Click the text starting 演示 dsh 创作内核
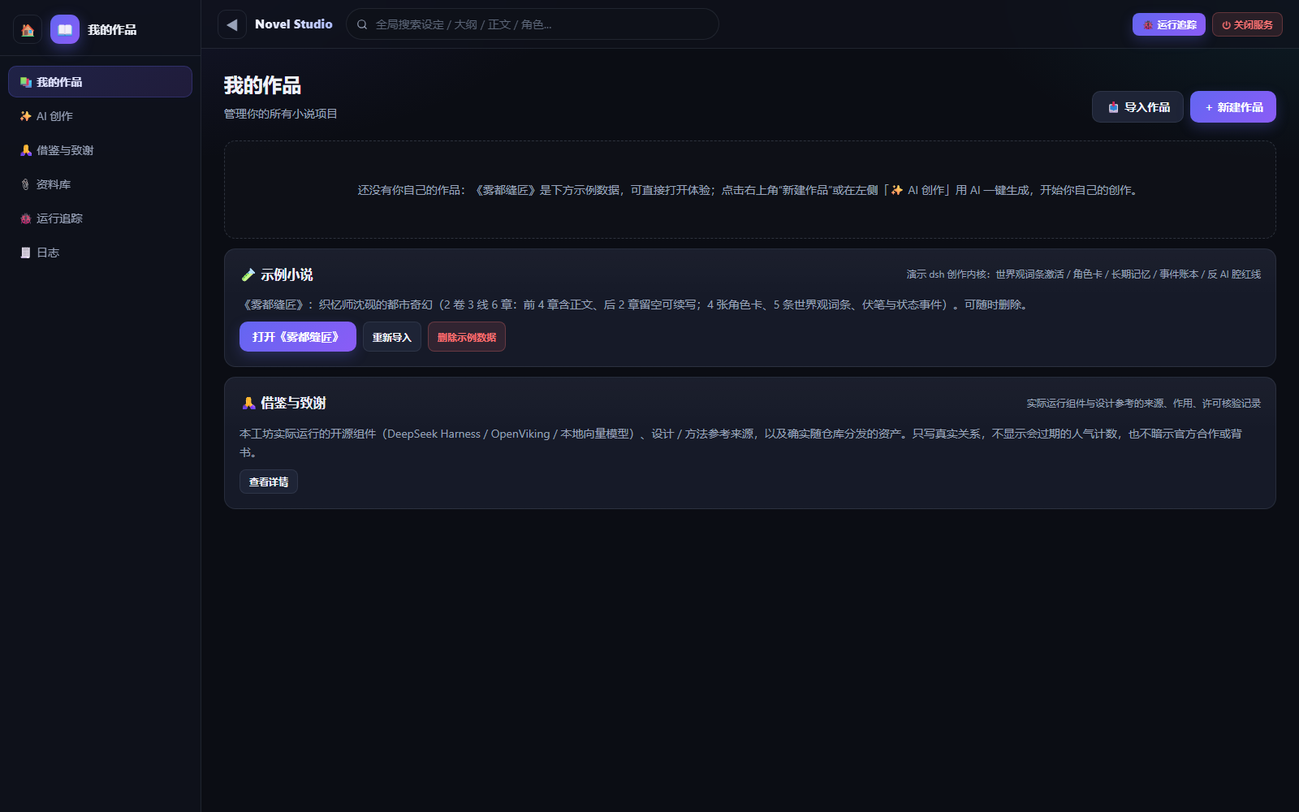Image resolution: width=1299 pixels, height=812 pixels. [x=1084, y=274]
